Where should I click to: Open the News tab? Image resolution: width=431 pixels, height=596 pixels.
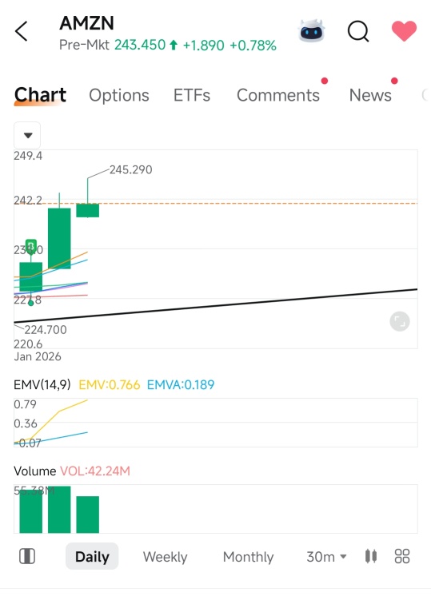pos(370,95)
